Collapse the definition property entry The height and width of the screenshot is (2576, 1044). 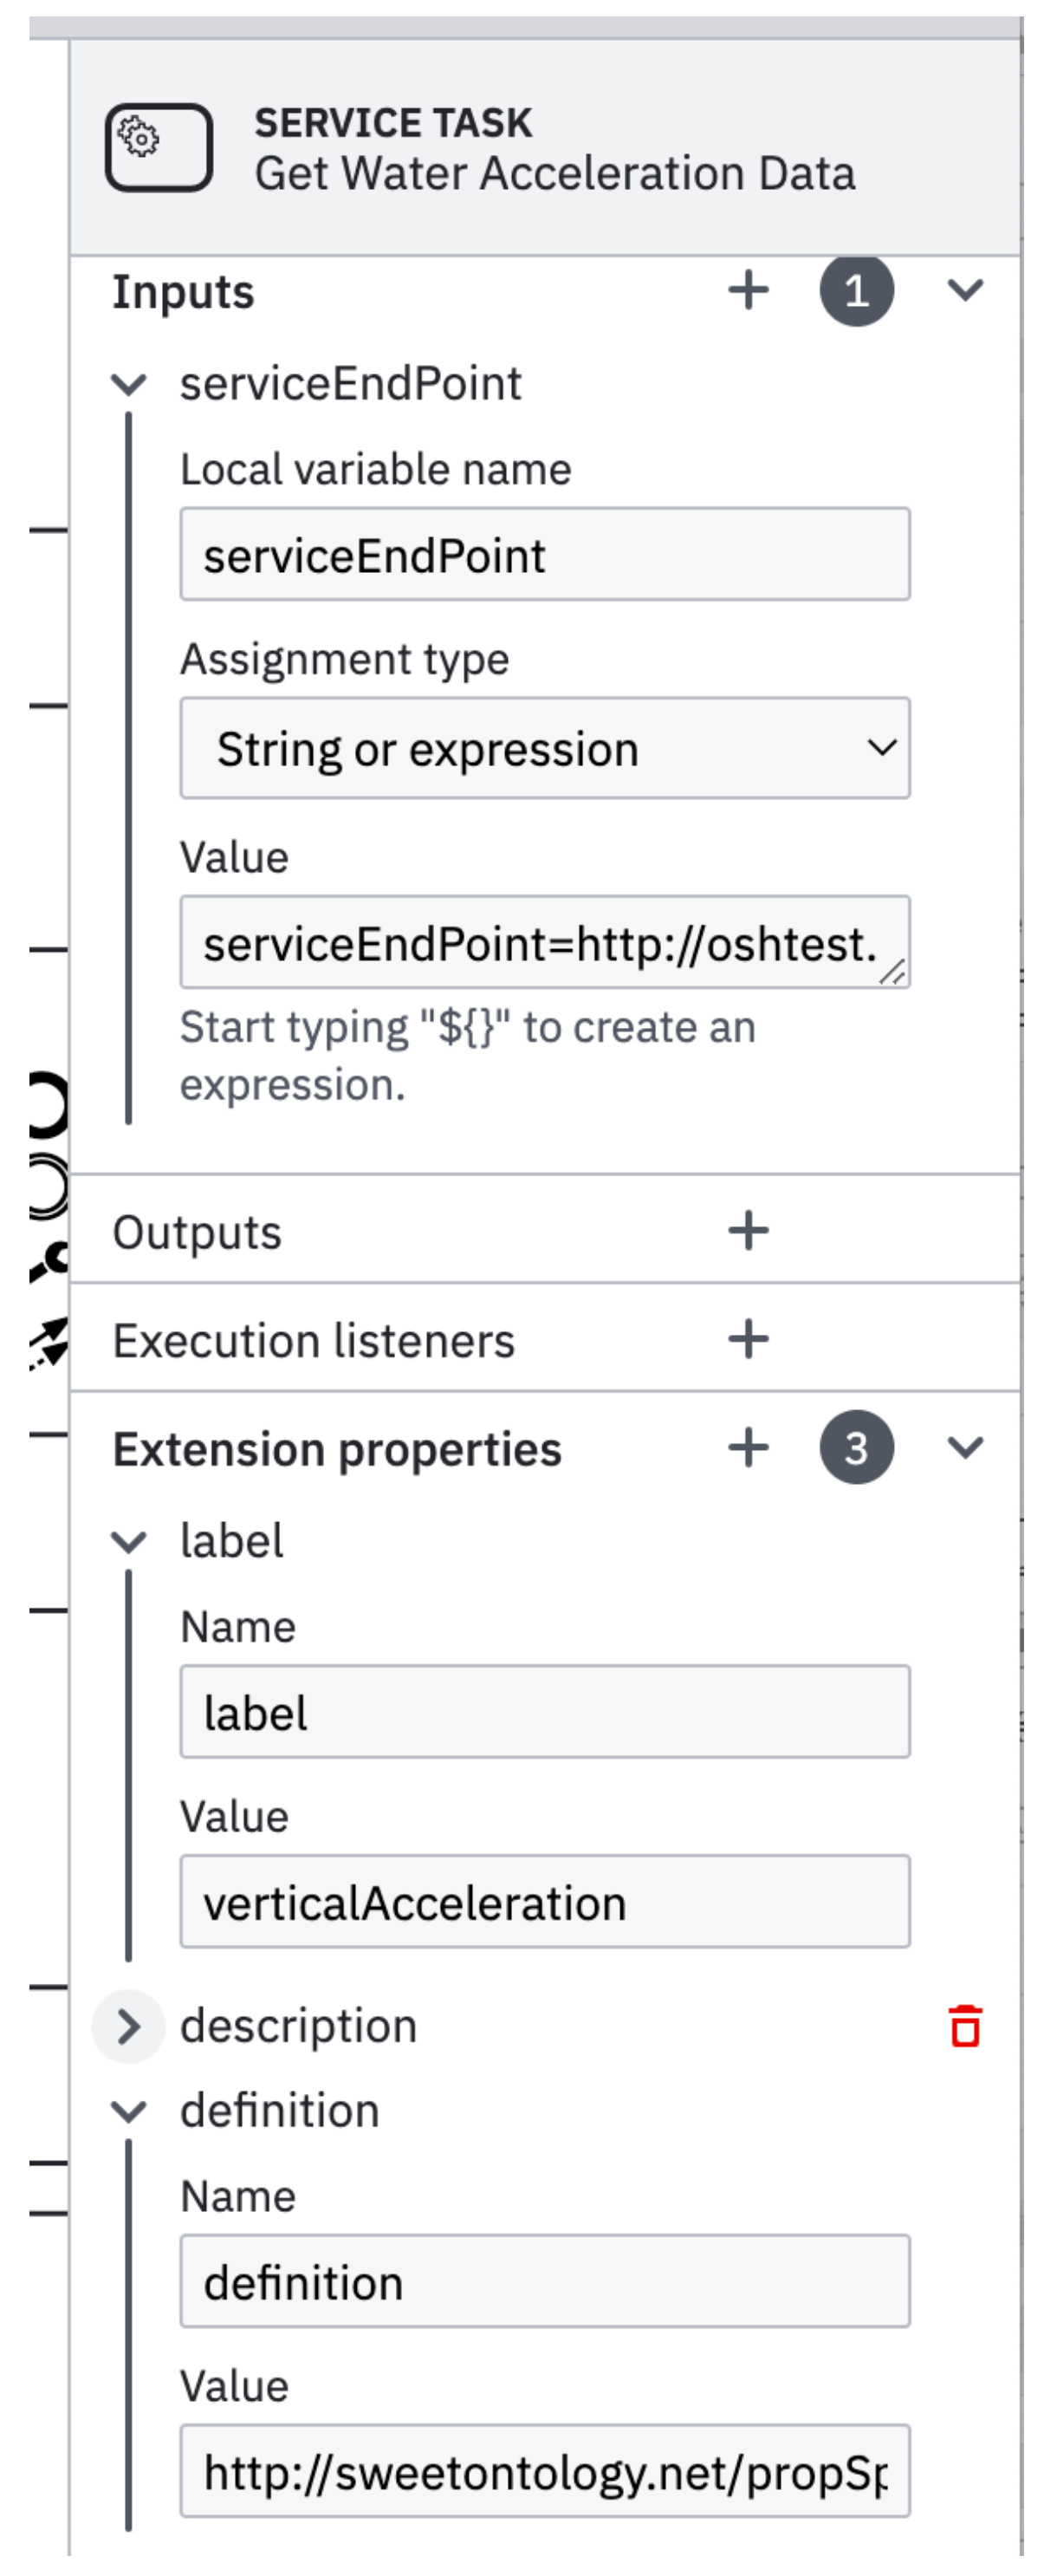point(129,2111)
